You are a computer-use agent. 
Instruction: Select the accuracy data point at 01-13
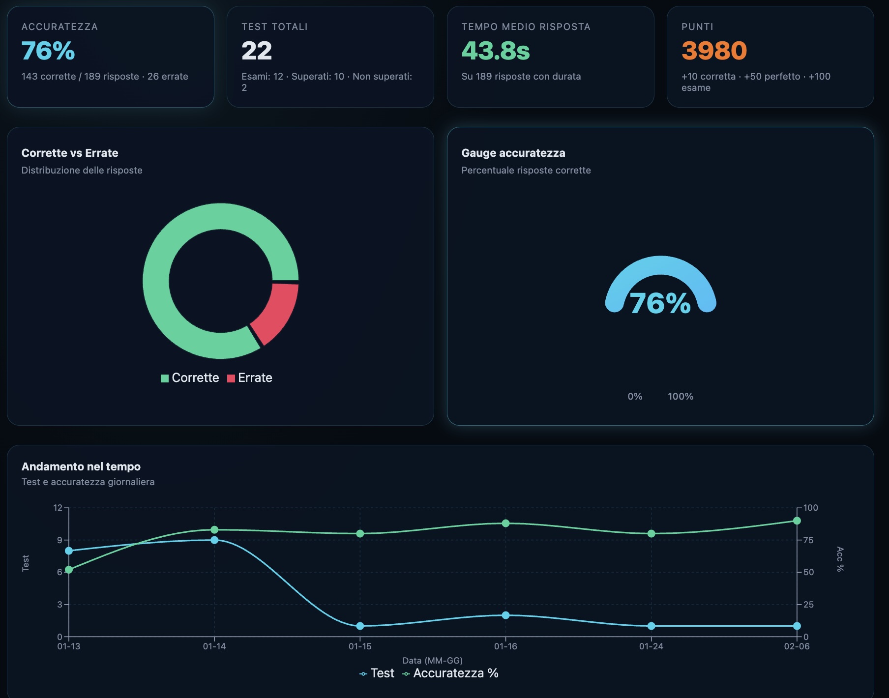click(x=69, y=570)
